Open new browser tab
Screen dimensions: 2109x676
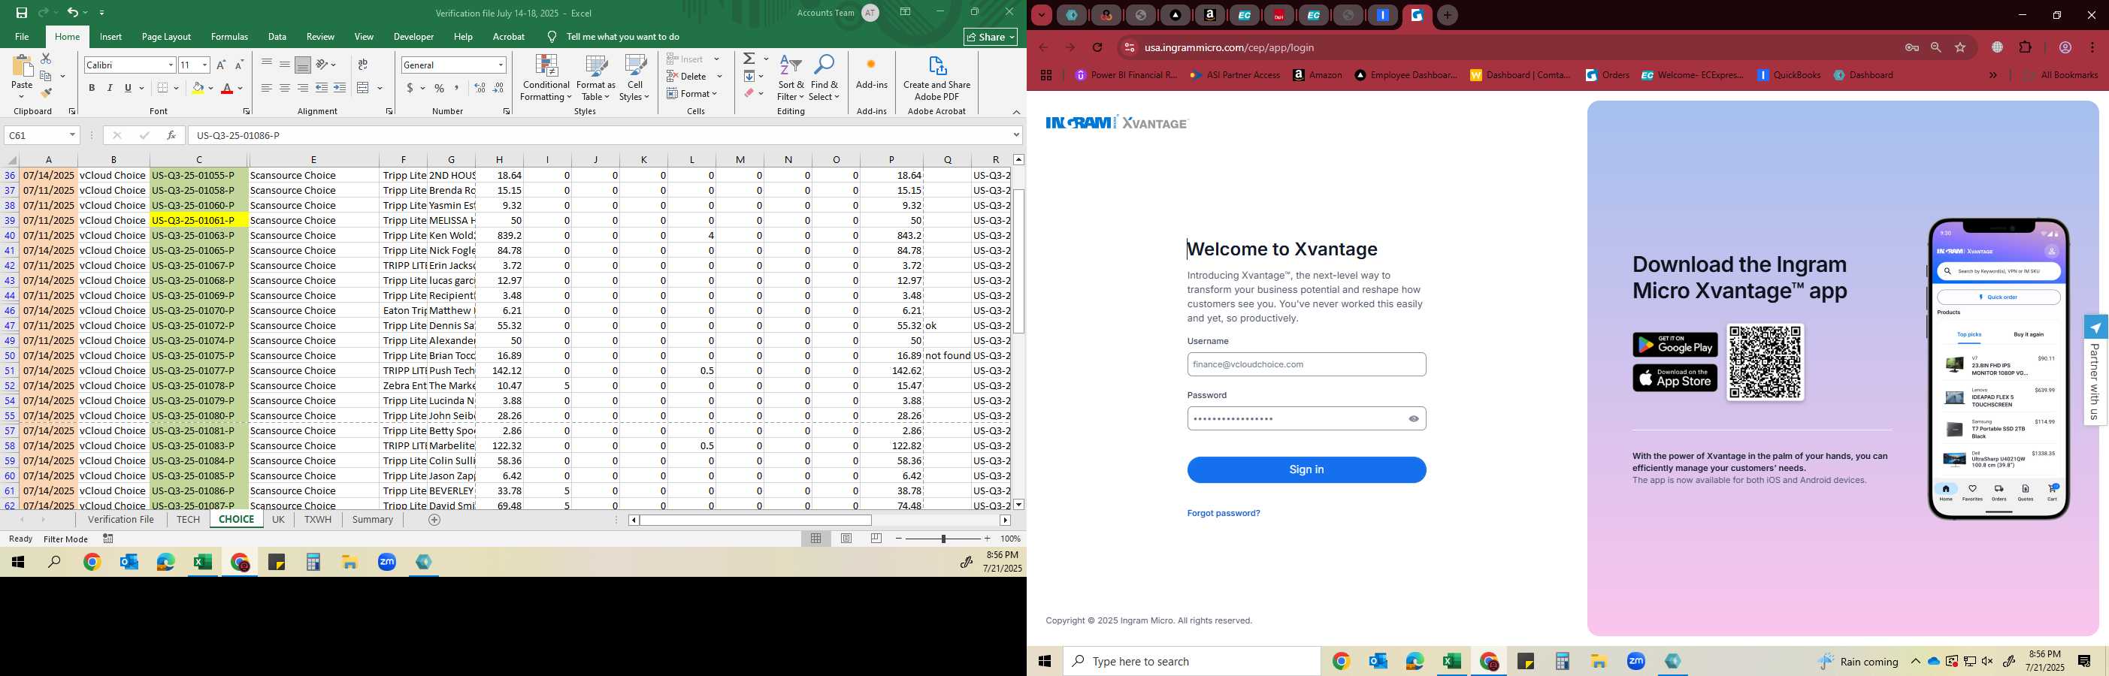tap(1447, 15)
